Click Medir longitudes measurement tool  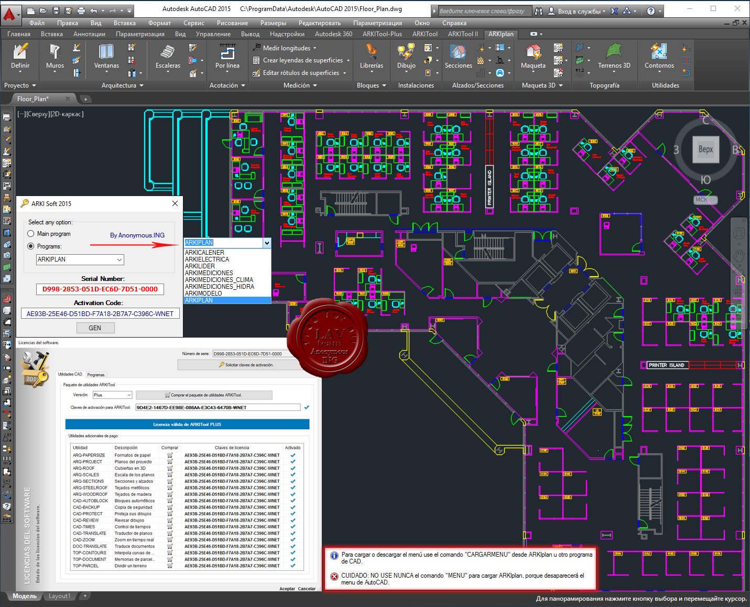tap(285, 48)
